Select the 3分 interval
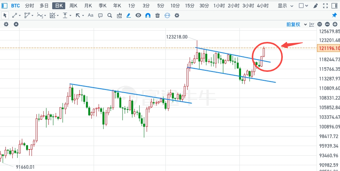This screenshot has width=340, height=171. 146,6
